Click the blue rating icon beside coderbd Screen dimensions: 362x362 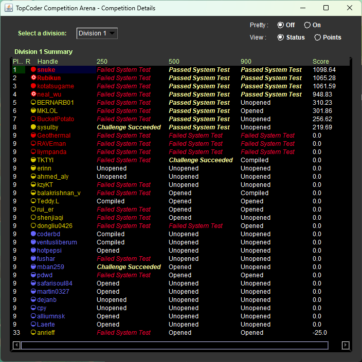coord(33,234)
